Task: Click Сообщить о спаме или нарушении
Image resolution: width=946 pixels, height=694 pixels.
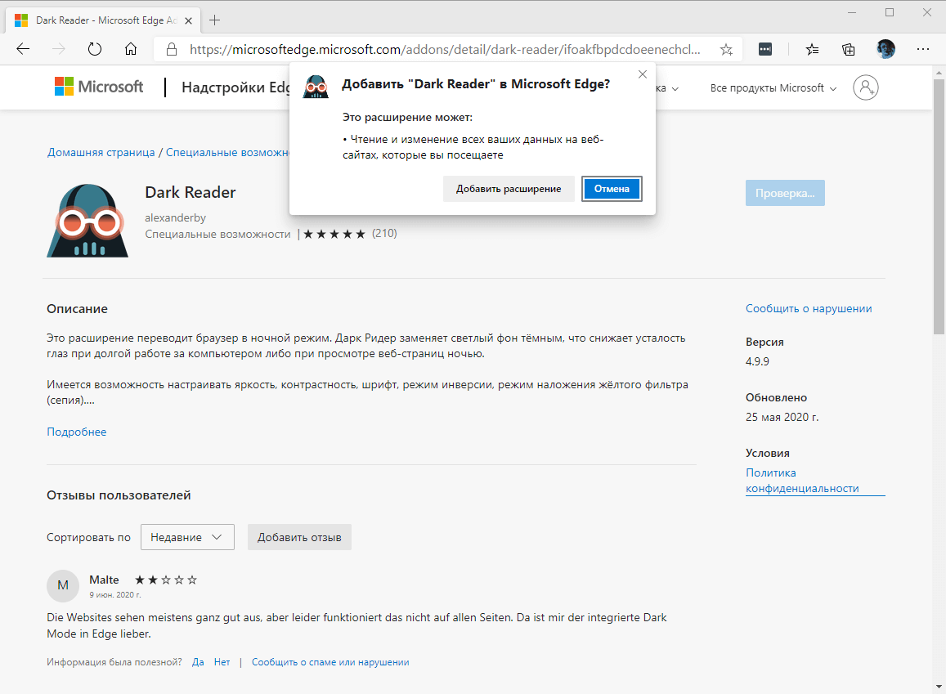Action: tap(330, 662)
